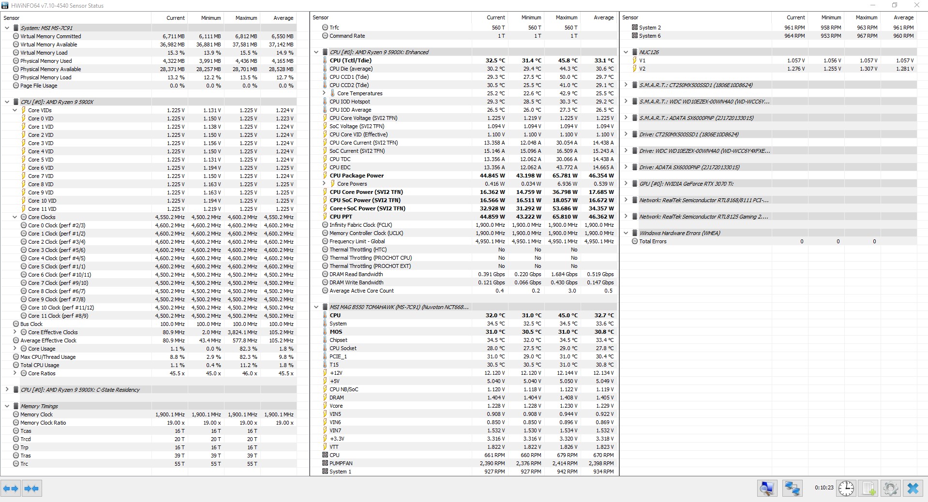The image size is (928, 502).
Task: Click the lightning icon beside CPU Package Power
Action: pos(325,176)
